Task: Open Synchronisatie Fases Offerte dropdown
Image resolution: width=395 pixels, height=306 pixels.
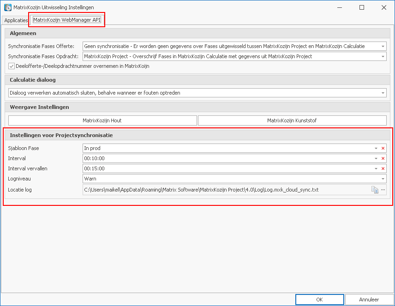Action: tap(383, 46)
